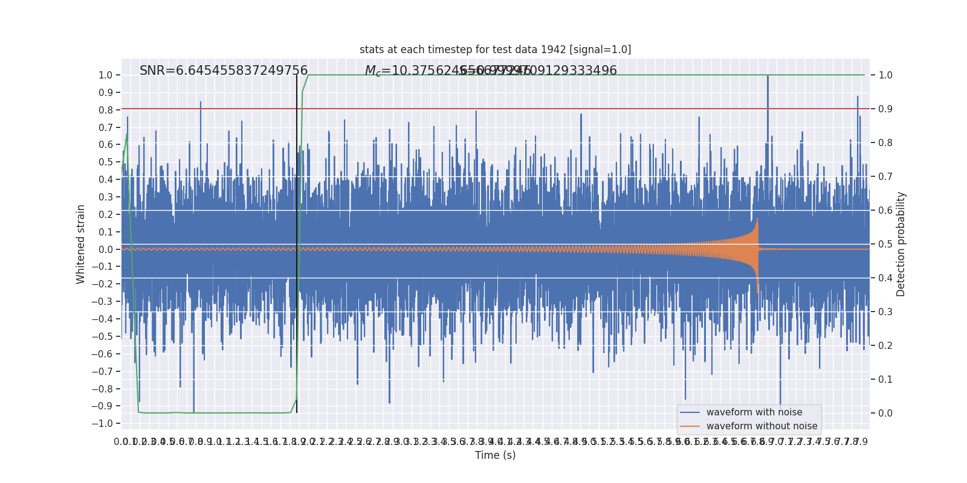This screenshot has width=967, height=483.
Task: Click Whitened strain tick label 0.8
Action: (106, 110)
